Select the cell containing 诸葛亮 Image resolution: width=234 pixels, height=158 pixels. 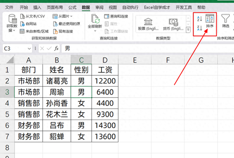click(57, 81)
